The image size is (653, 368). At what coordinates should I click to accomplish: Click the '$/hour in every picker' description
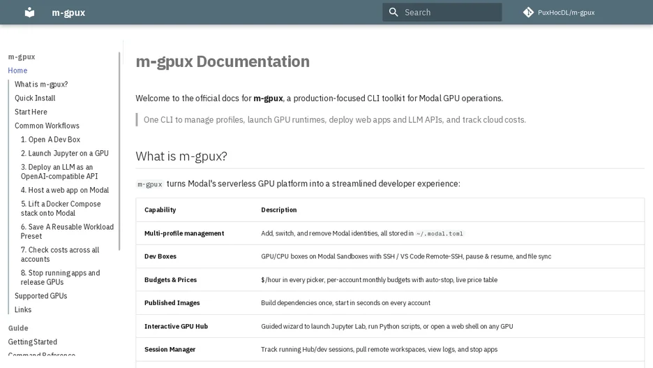pos(380,279)
